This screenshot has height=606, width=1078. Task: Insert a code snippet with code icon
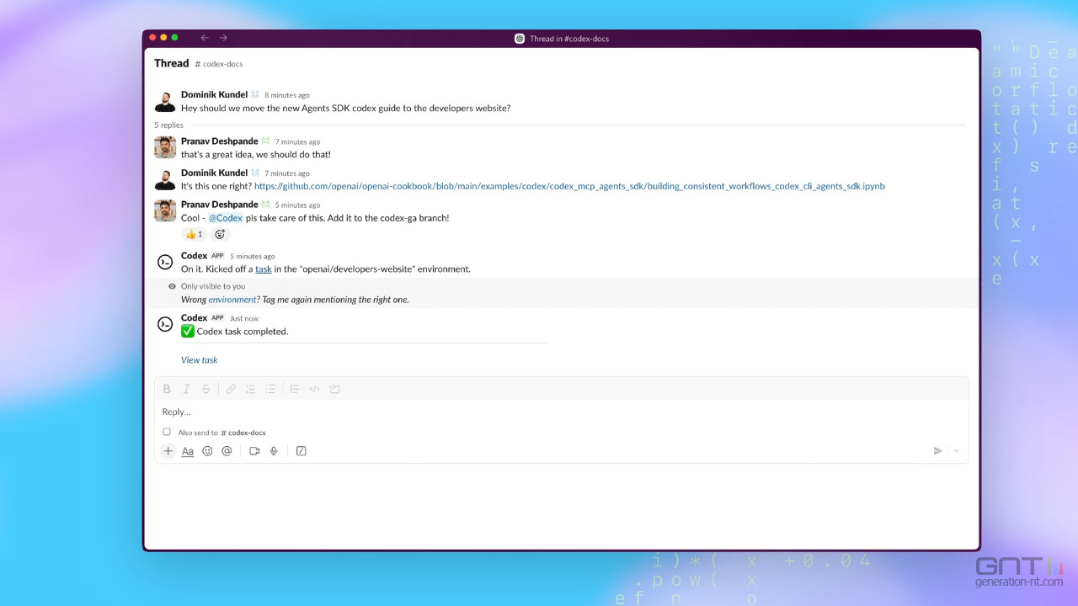coord(314,389)
